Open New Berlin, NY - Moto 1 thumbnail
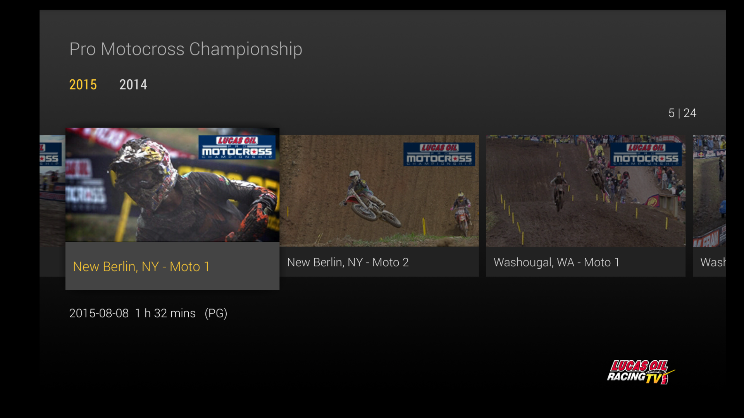 [x=172, y=185]
